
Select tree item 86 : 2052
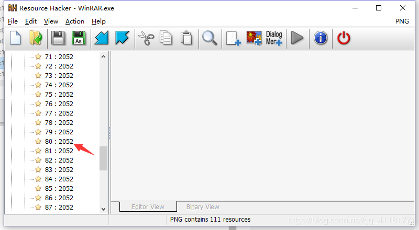click(x=59, y=198)
